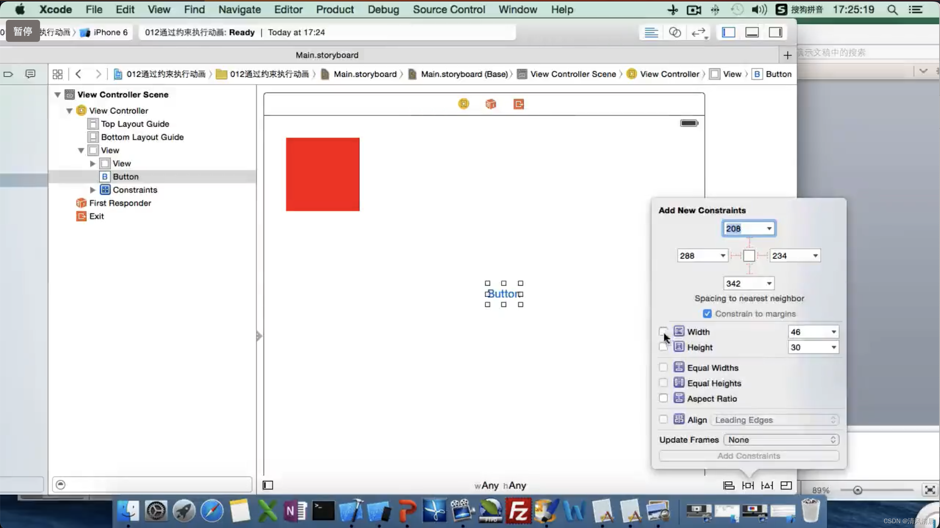Select the Button item in View hierarchy
The width and height of the screenshot is (940, 528).
(125, 176)
